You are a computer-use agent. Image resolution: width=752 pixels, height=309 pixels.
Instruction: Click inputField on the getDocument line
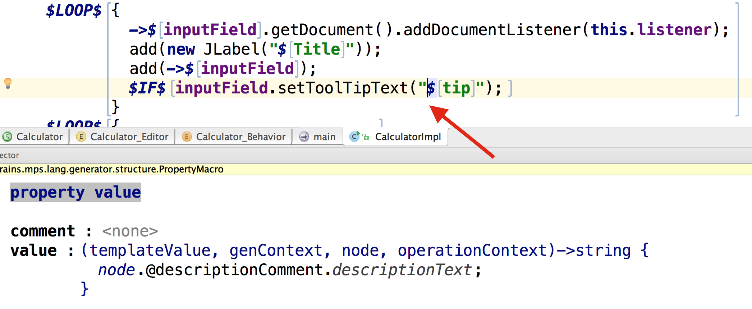pos(210,30)
